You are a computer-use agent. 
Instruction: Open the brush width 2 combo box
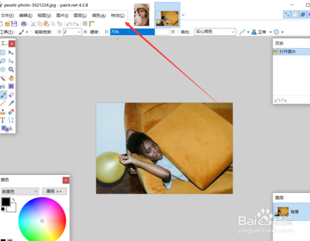pyautogui.click(x=72, y=32)
